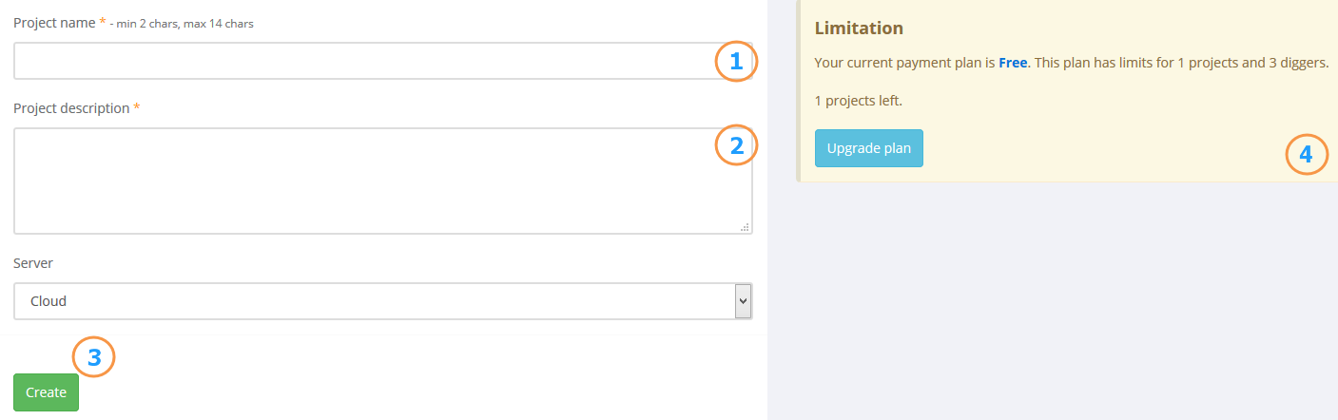Click the "1 projects left." text
The image size is (1338, 420).
click(859, 100)
